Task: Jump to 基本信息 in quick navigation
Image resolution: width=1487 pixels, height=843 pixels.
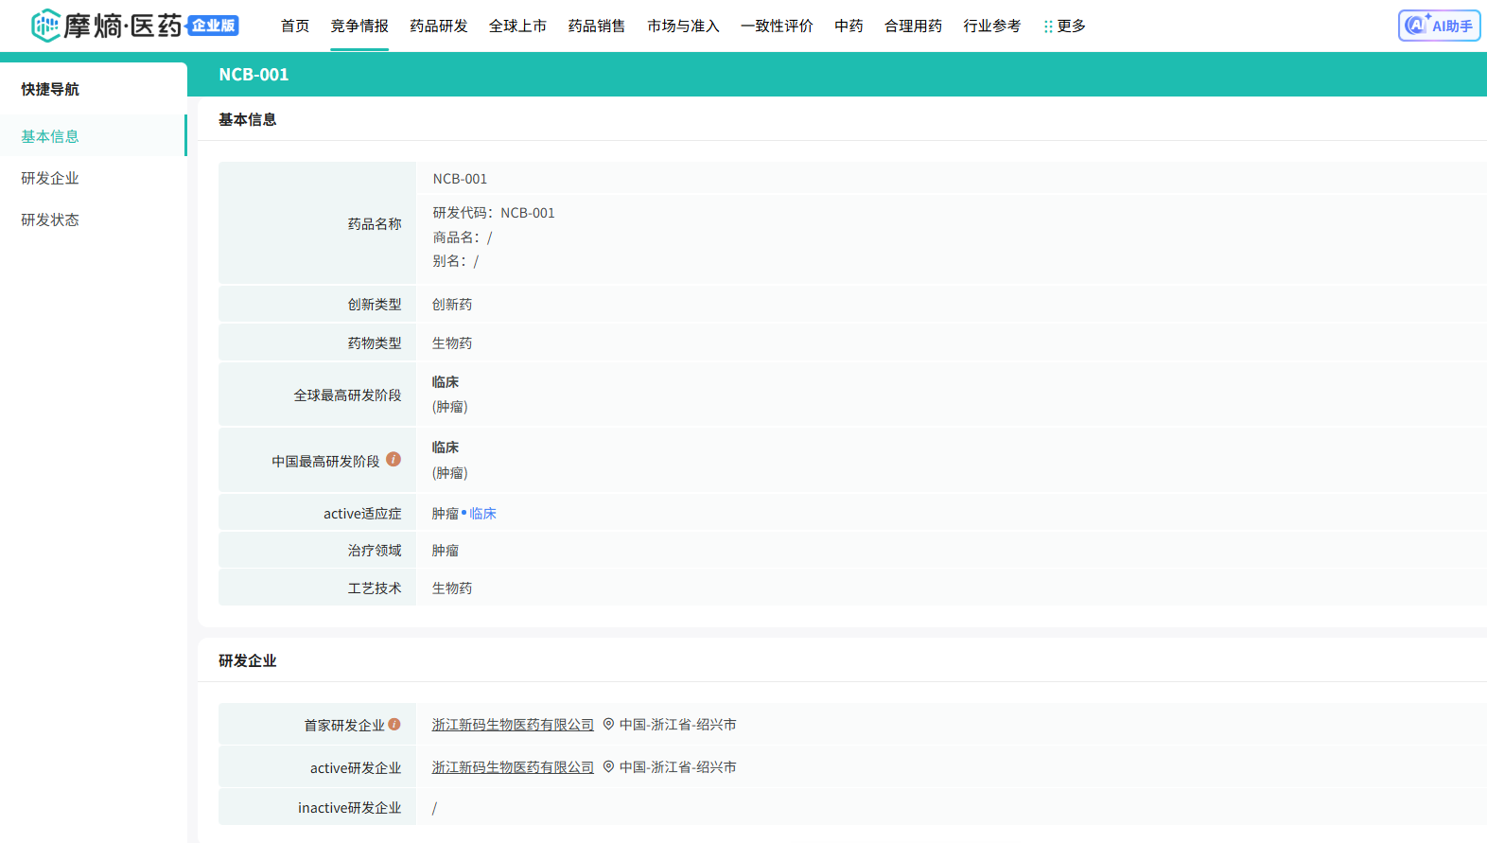Action: click(50, 136)
